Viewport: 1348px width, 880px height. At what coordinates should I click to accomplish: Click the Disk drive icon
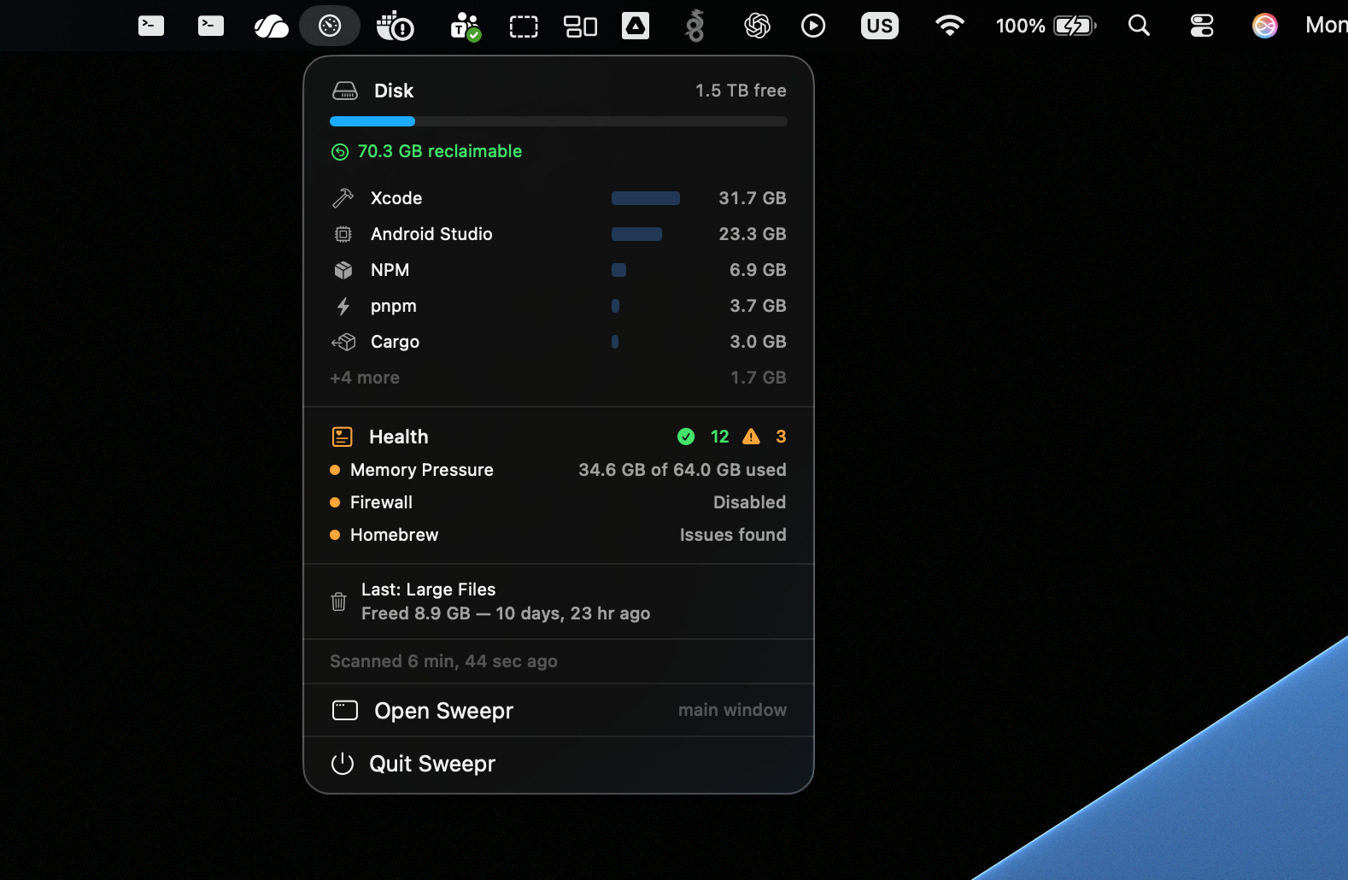[345, 91]
